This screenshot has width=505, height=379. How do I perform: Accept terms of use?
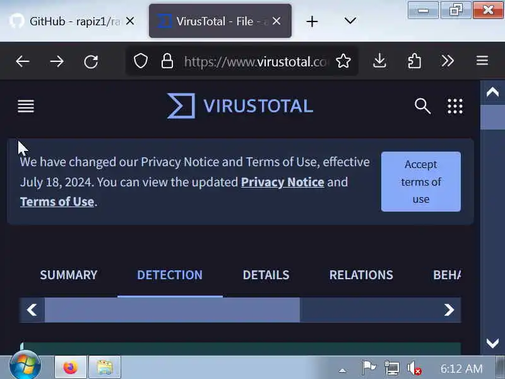pyautogui.click(x=421, y=182)
